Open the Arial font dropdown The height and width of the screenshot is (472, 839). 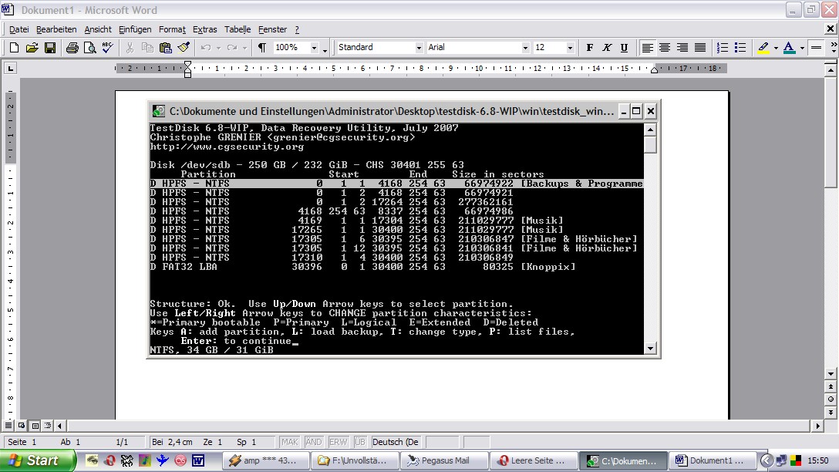point(525,48)
